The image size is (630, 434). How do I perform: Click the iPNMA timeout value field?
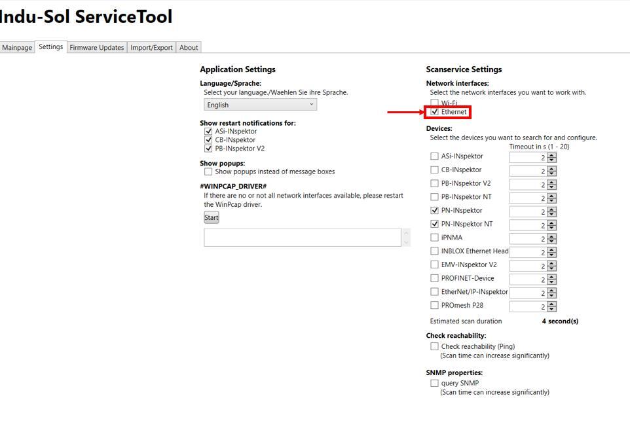click(528, 239)
